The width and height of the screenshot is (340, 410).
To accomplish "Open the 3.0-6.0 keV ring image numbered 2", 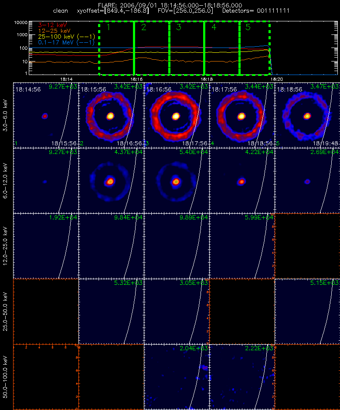I will tap(111, 115).
